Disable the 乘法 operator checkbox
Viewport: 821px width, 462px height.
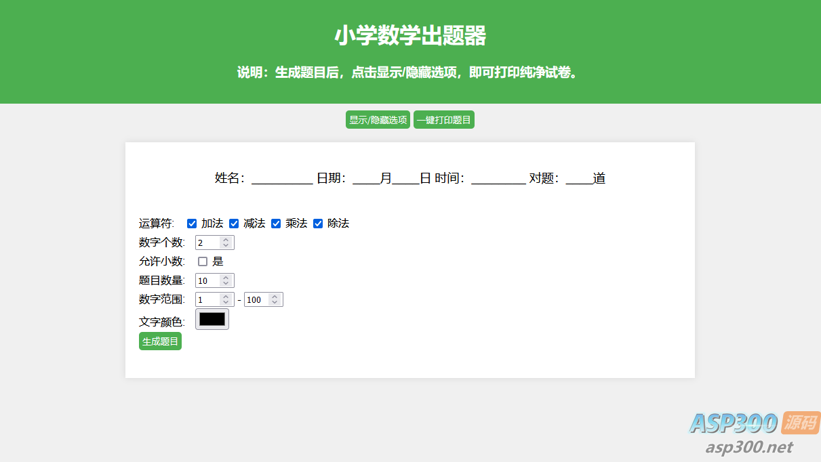276,224
